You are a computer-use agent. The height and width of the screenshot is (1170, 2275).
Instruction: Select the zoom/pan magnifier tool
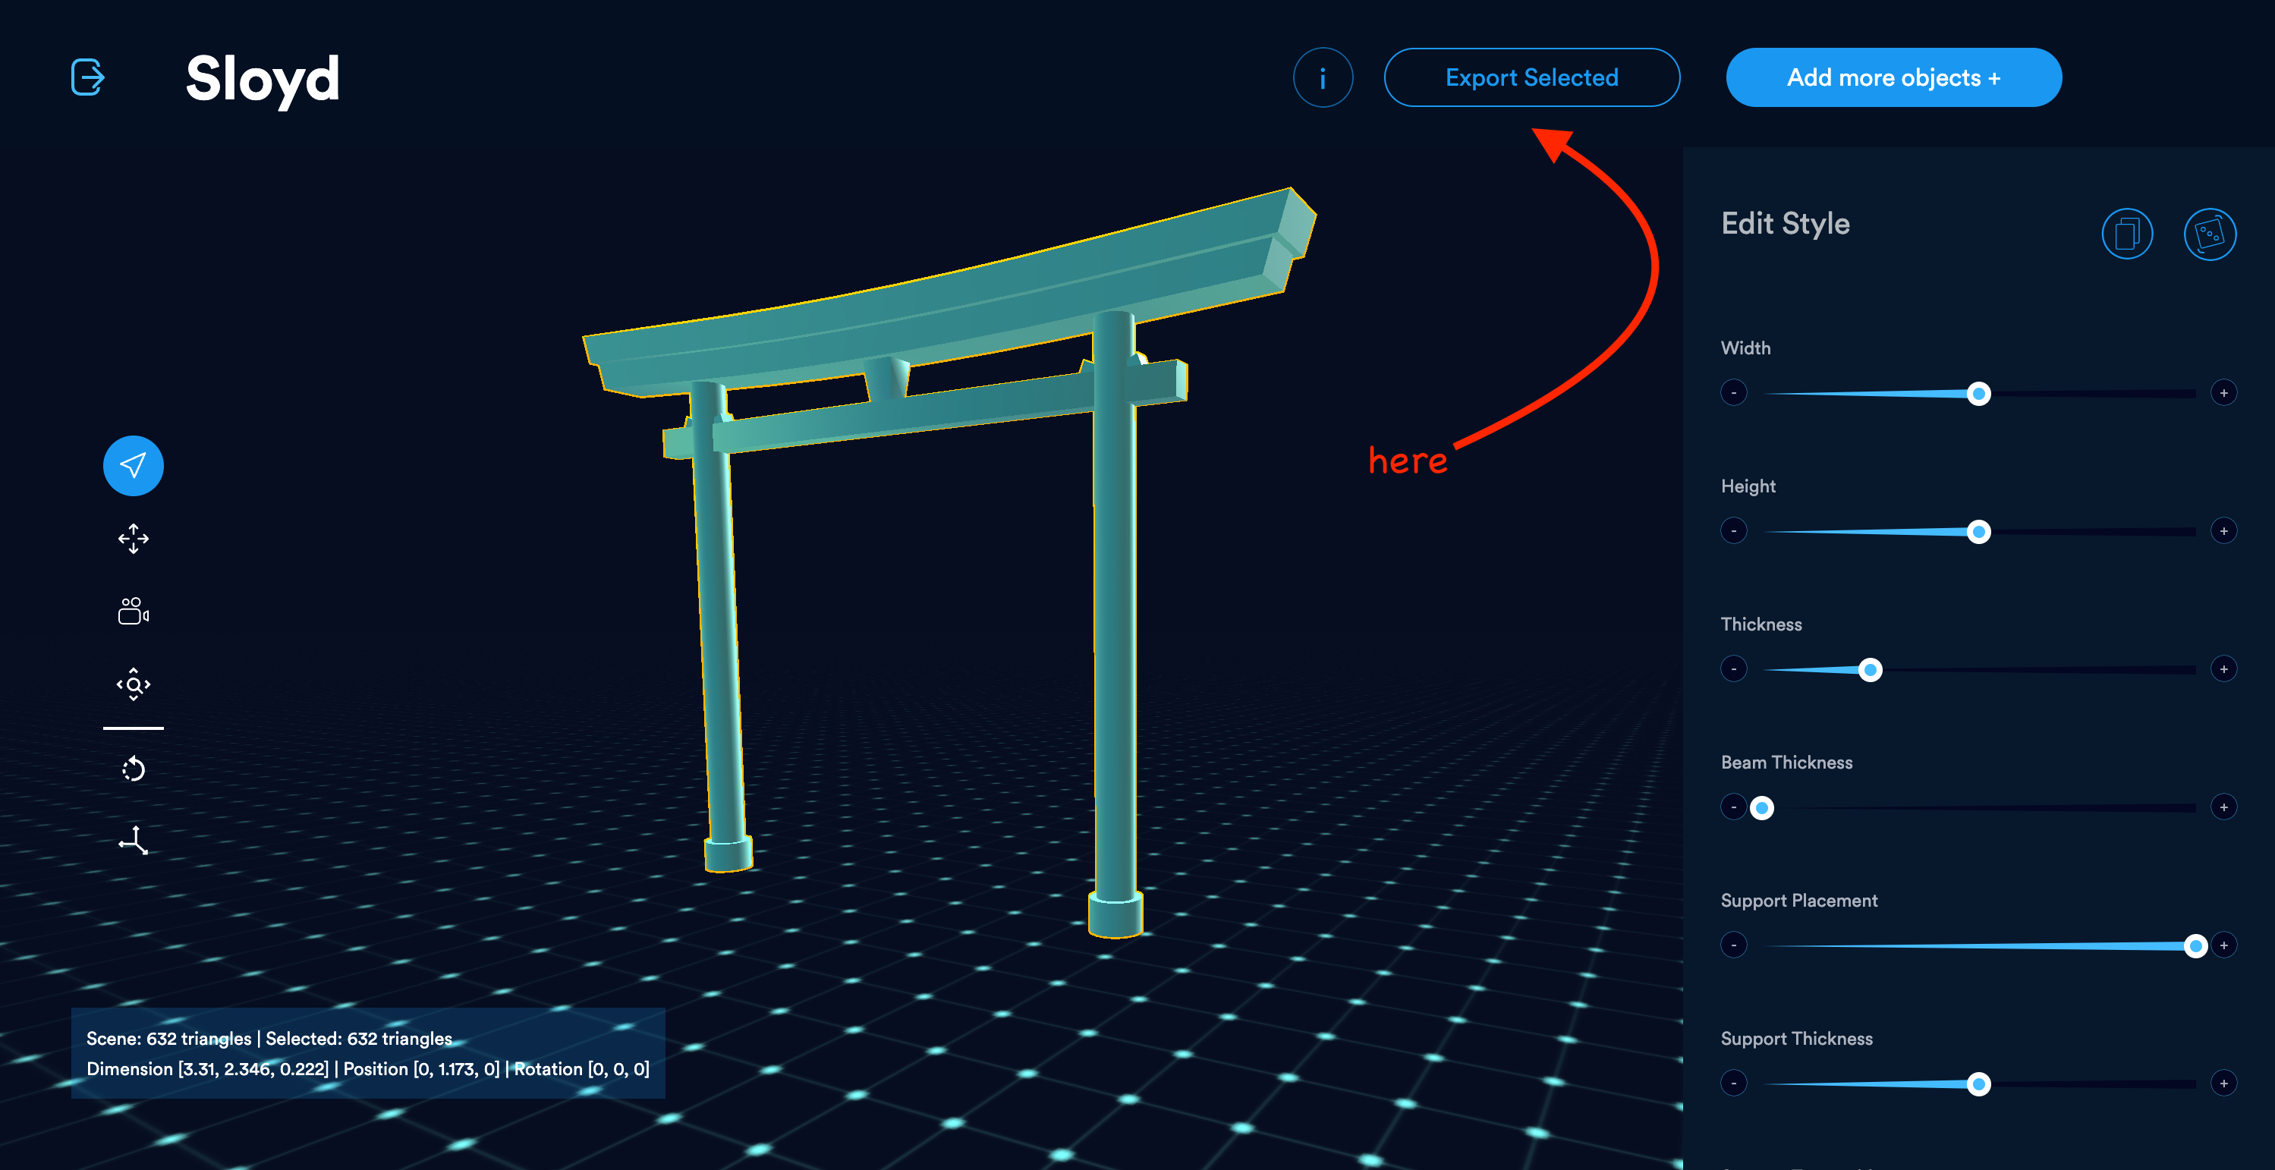coord(134,684)
